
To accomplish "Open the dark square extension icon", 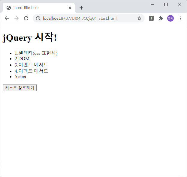I will [151, 18].
